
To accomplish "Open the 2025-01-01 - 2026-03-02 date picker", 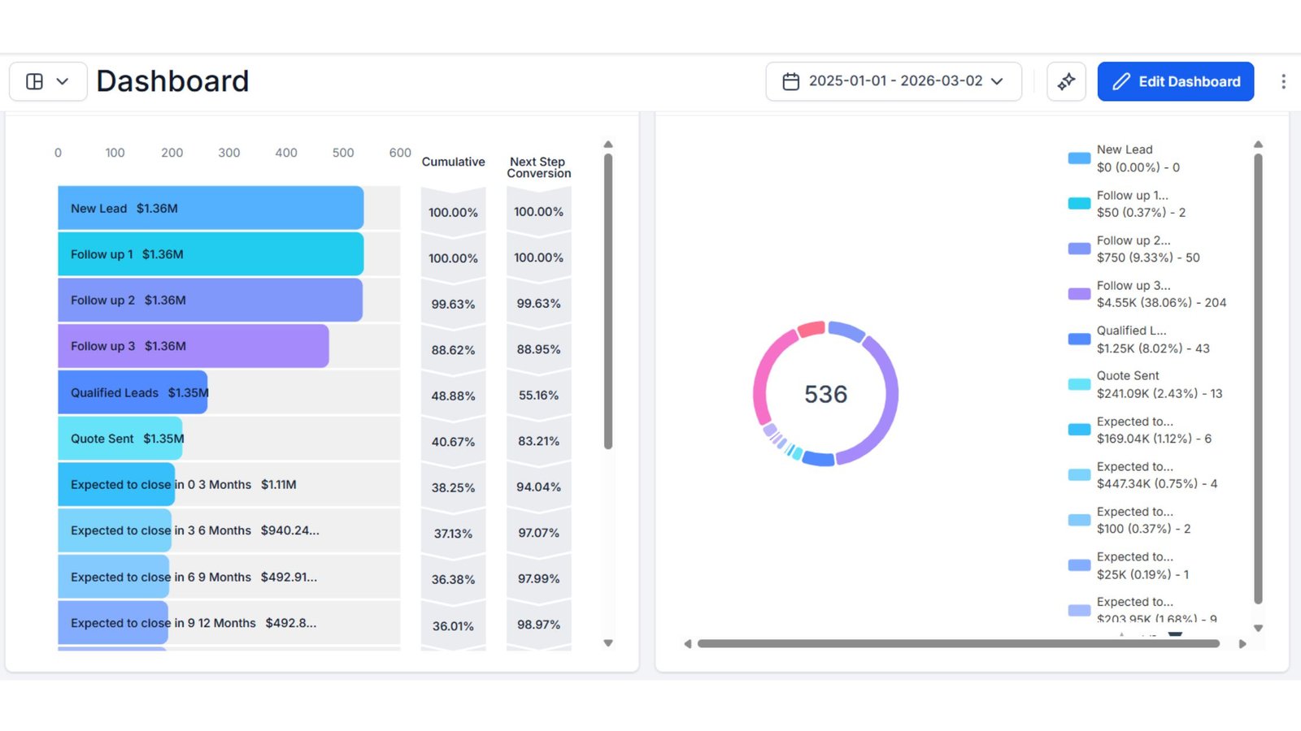I will pyautogui.click(x=894, y=81).
